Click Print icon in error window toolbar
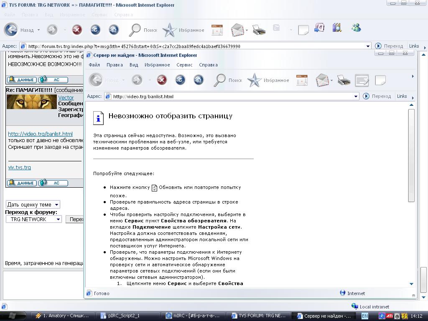 point(344,80)
